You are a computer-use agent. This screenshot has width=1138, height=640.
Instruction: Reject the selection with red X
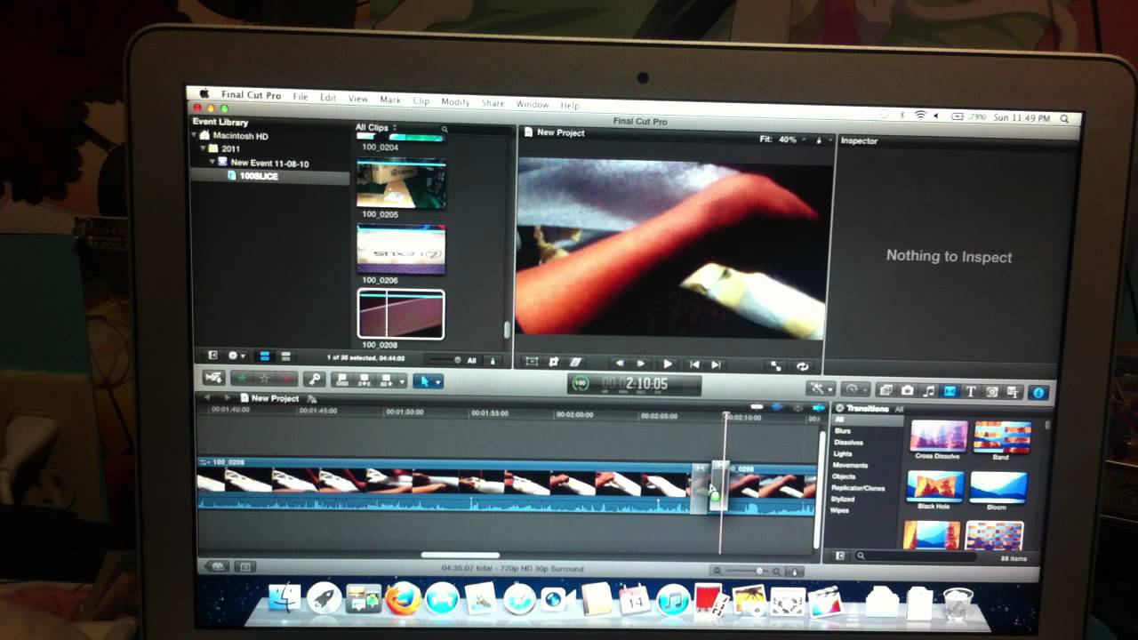click(286, 380)
